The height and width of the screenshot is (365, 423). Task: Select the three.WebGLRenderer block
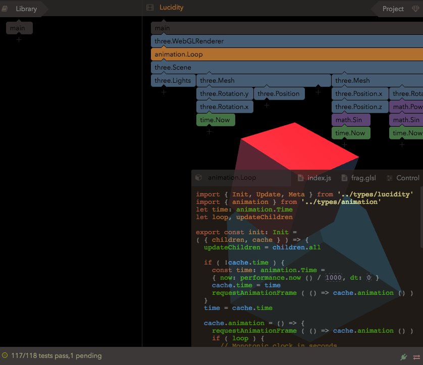click(x=287, y=41)
